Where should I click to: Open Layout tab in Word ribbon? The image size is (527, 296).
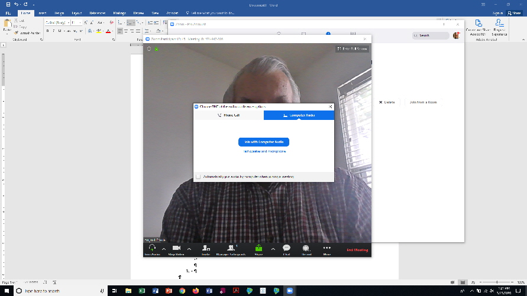[77, 13]
